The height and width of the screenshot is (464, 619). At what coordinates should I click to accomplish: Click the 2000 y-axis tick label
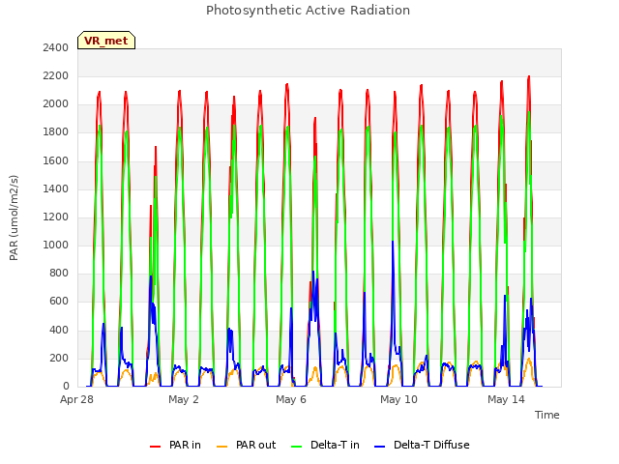tap(56, 104)
